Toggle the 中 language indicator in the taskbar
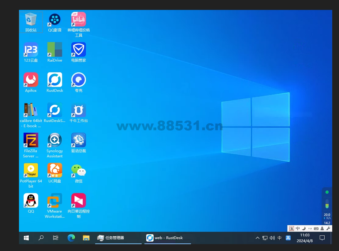The width and height of the screenshot is (339, 251). click(280, 238)
